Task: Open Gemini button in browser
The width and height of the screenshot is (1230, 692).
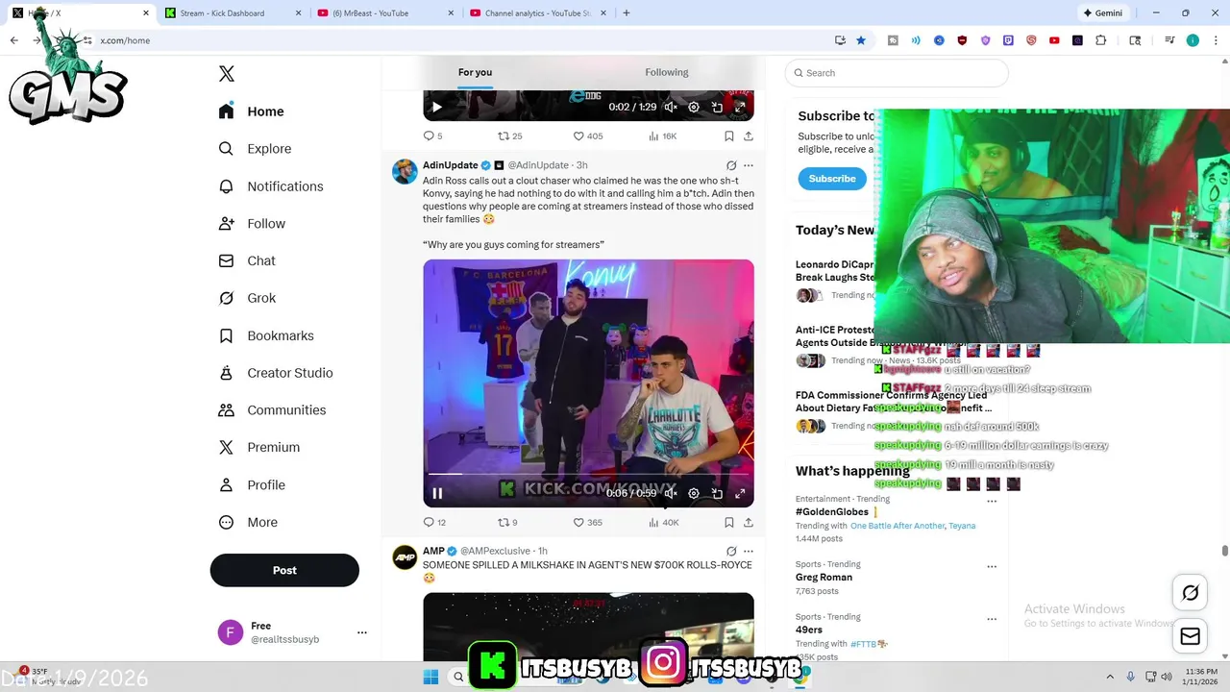Action: [1103, 13]
